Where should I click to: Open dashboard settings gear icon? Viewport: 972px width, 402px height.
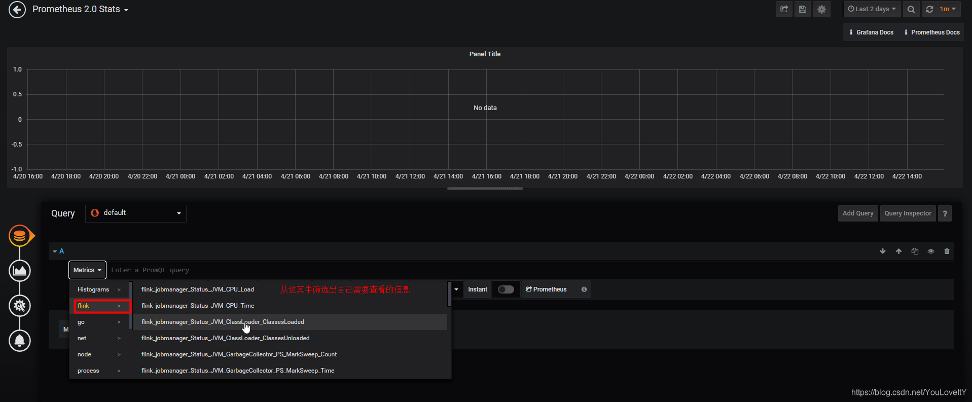(821, 9)
